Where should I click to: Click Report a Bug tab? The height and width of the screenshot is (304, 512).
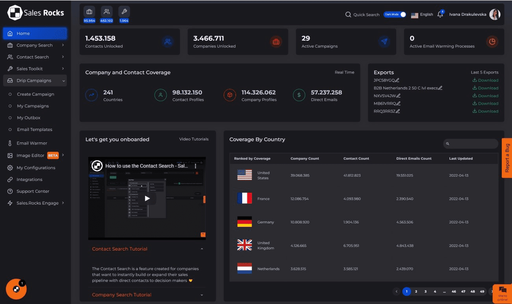[507, 158]
